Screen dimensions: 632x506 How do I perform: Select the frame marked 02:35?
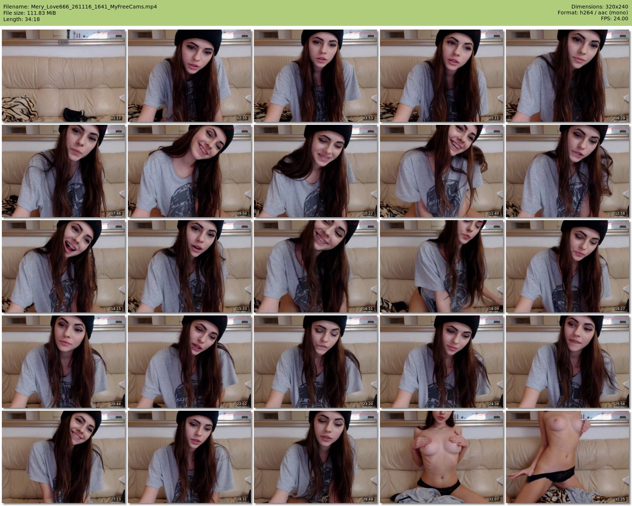click(189, 76)
